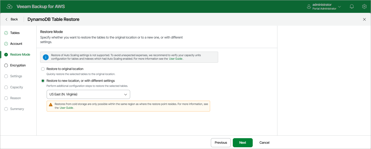The width and height of the screenshot is (371, 149).
Task: Close the DynamoDB Table Restore wizard
Action: [364, 19]
